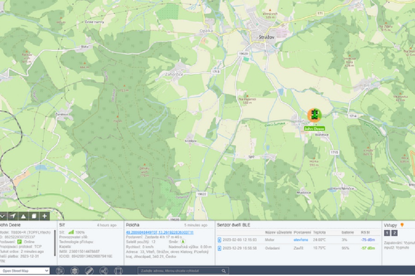The height and width of the screenshot is (276, 415).
Task: Open the Open Street Map dropdown
Action: [x=25, y=270]
